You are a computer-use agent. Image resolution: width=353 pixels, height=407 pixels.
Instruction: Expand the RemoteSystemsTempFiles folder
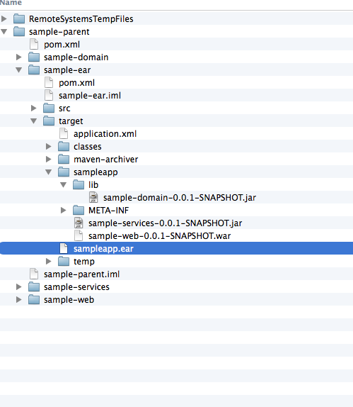point(4,18)
